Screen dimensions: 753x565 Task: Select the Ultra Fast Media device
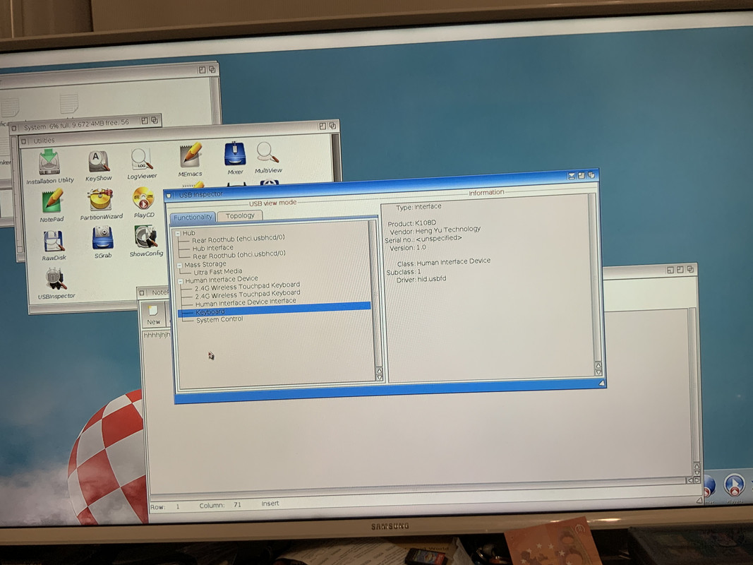pyautogui.click(x=217, y=271)
